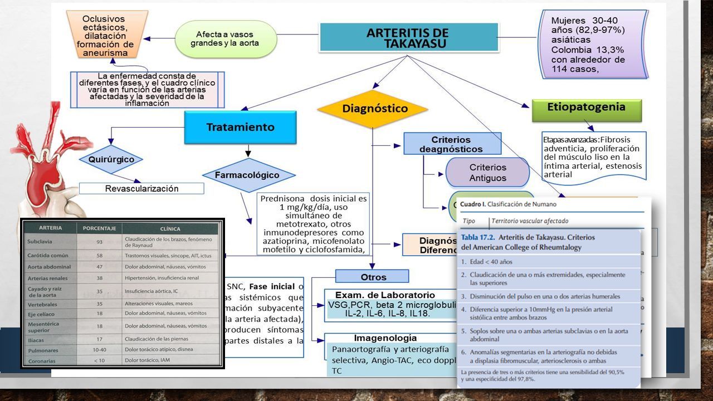Screen dimensions: 713x401
Task: Click the Ilíacas table cell
Action: 51,339
